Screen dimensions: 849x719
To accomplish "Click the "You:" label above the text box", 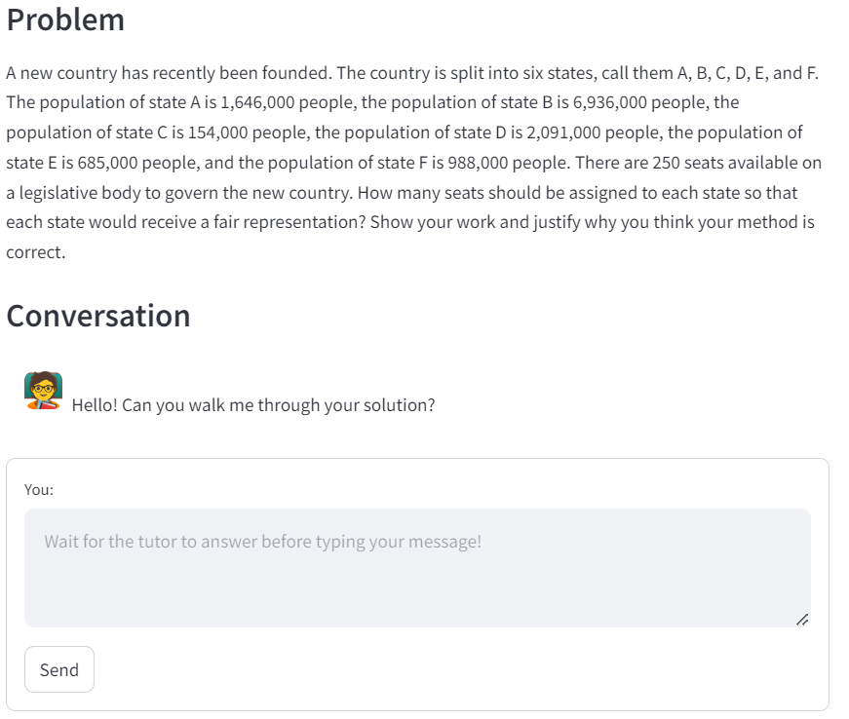I will pos(39,490).
